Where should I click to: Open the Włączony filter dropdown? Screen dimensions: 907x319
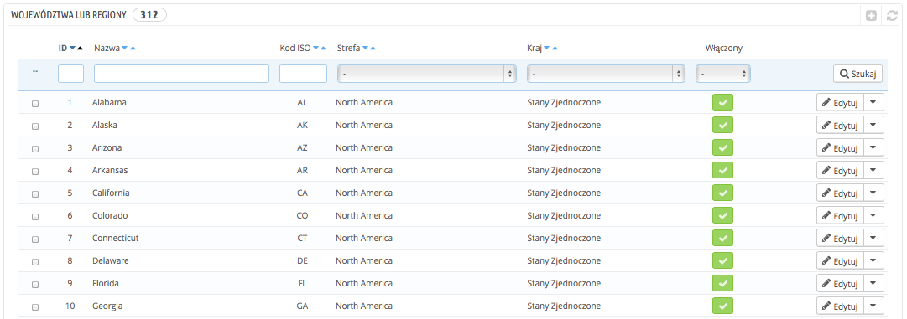723,74
